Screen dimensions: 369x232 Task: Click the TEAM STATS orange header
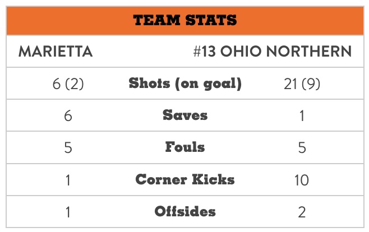point(185,20)
